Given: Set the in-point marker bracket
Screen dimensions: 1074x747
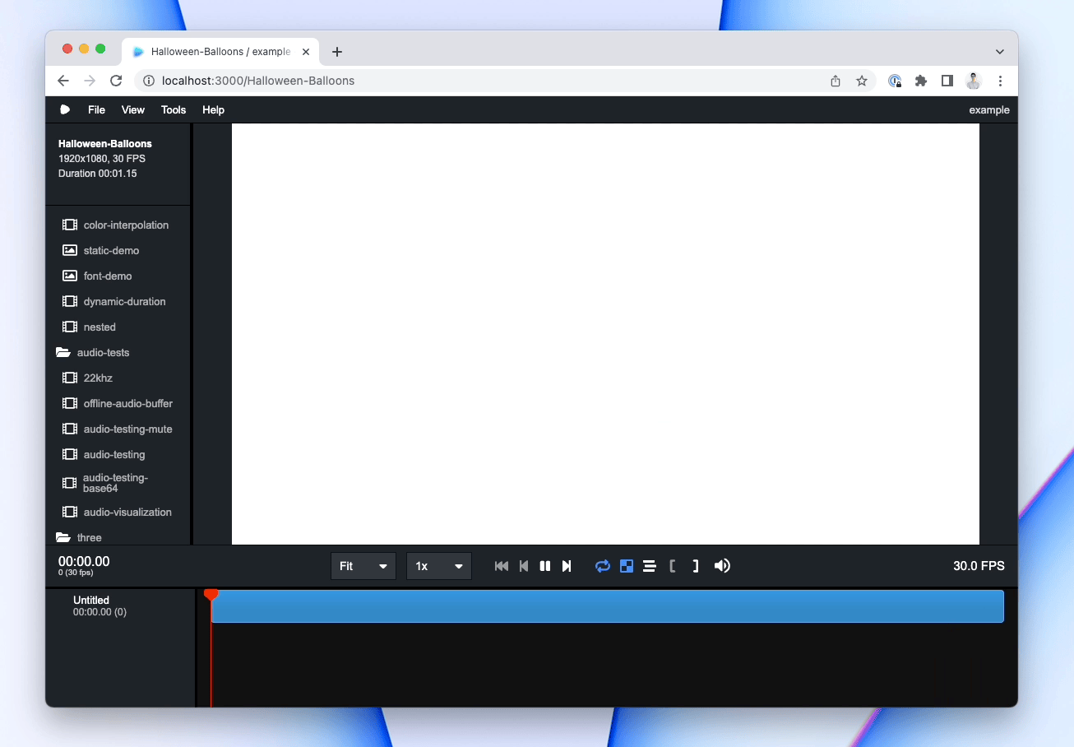Looking at the screenshot, I should coord(673,566).
